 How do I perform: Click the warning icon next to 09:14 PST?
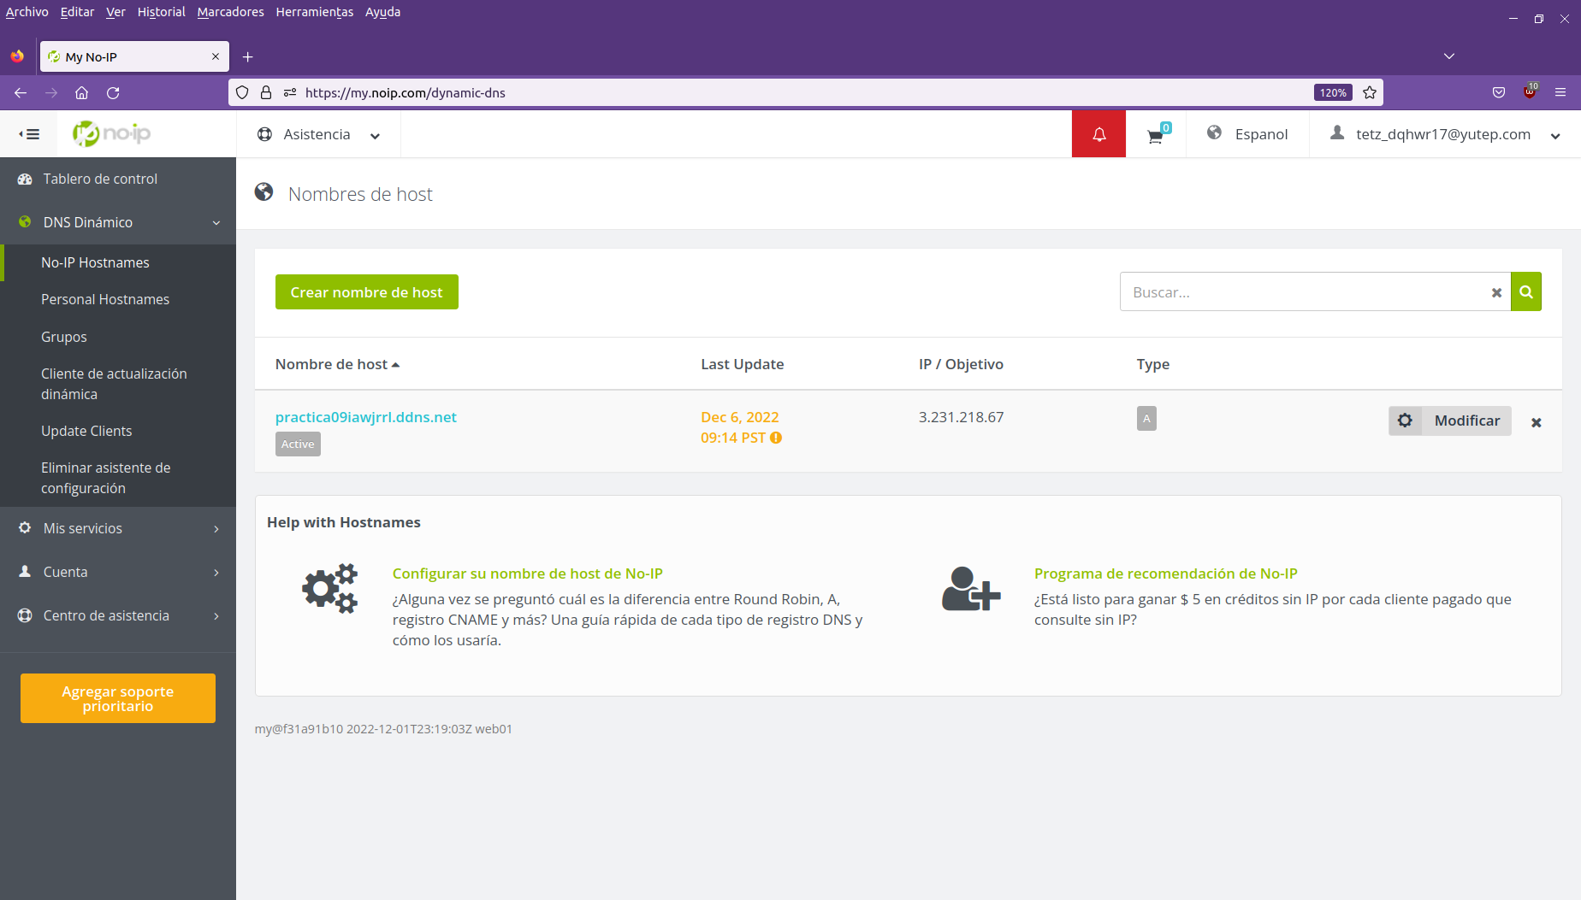[776, 438]
